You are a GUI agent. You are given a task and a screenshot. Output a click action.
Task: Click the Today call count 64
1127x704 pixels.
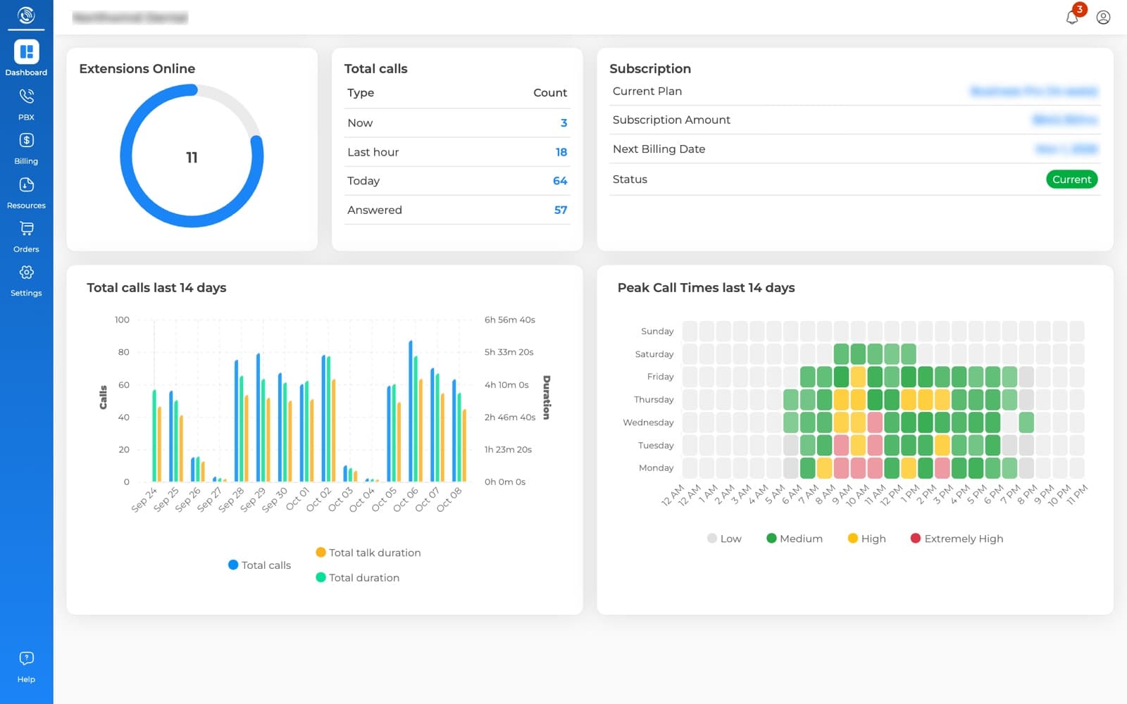(x=560, y=181)
